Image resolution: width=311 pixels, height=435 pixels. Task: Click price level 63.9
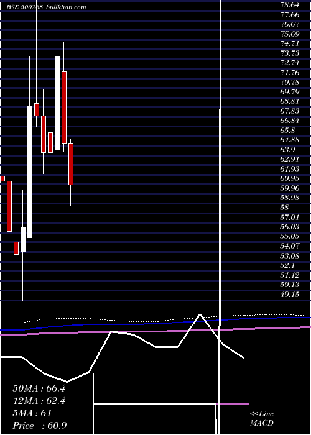coord(287,150)
